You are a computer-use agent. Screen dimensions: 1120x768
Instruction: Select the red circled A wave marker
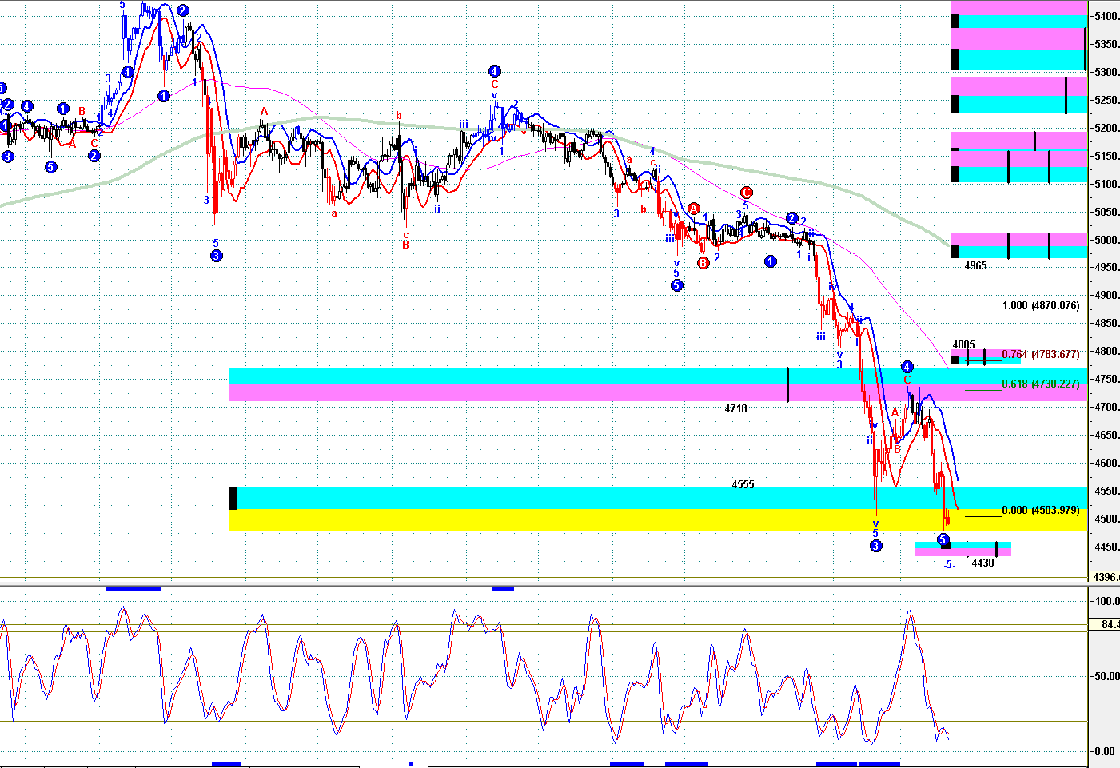point(694,209)
